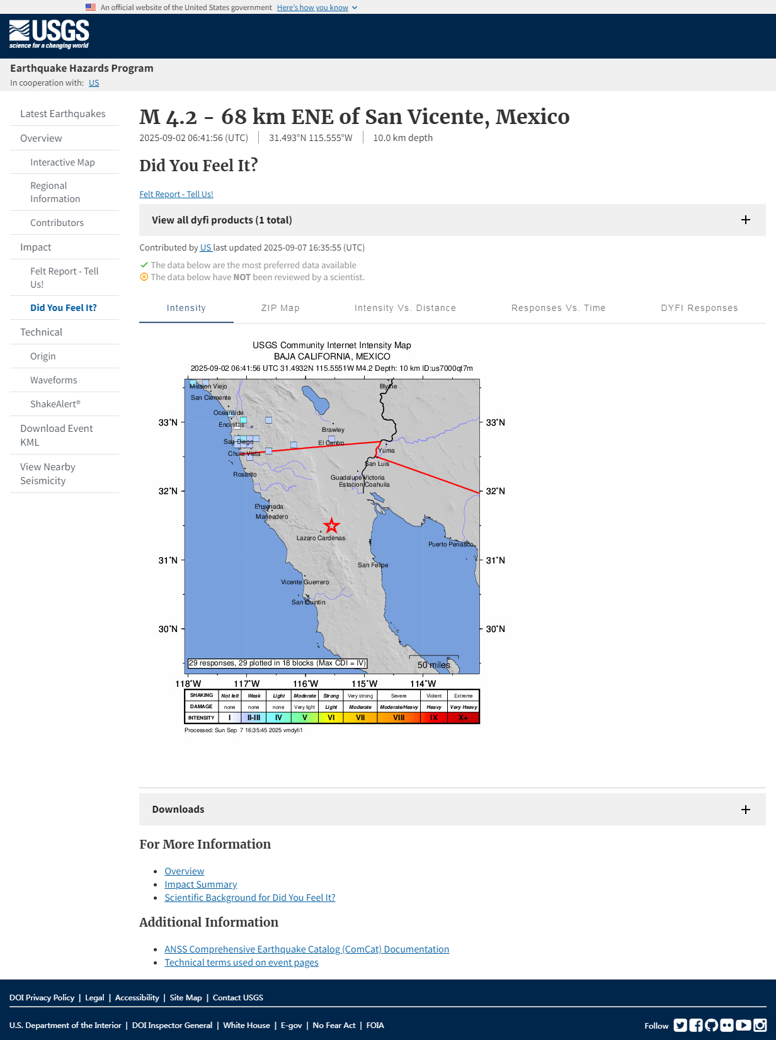Open ShakeAlert sidebar item
776x1040 pixels.
(64, 404)
